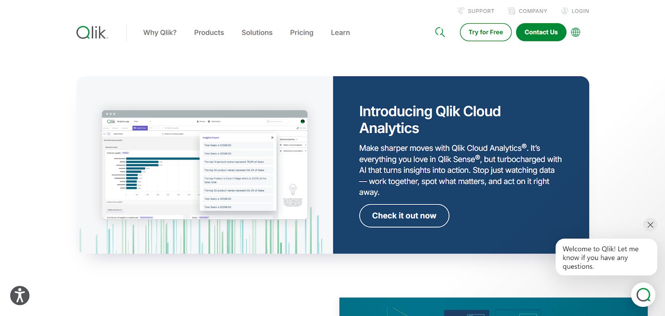Expand the Why Qlik? menu
The image size is (665, 316).
pyautogui.click(x=160, y=32)
